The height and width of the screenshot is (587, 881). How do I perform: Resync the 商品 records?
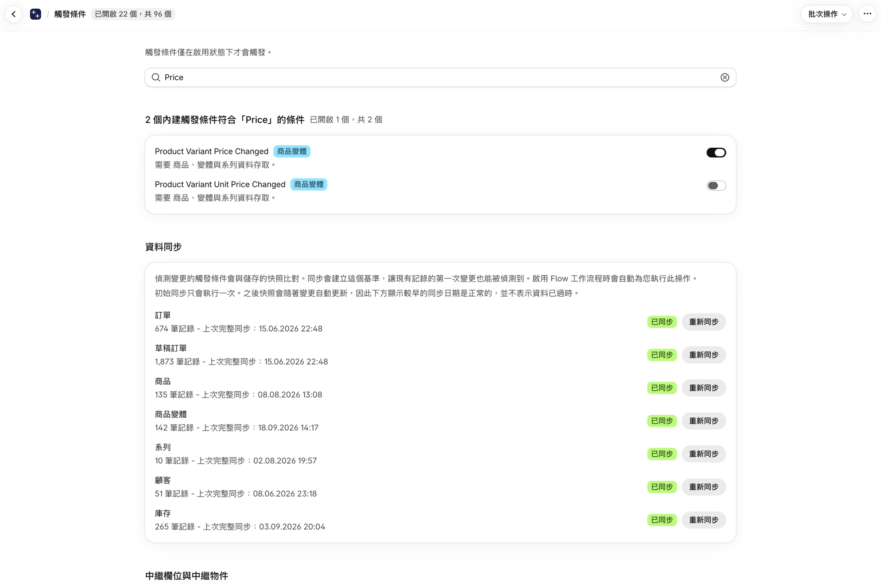pos(703,388)
